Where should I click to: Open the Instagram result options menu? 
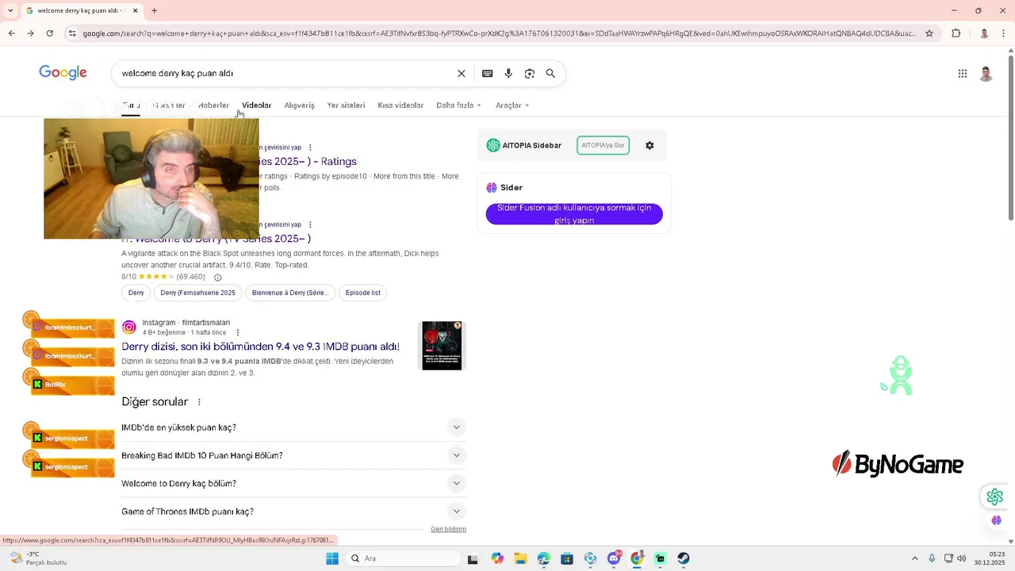point(238,332)
